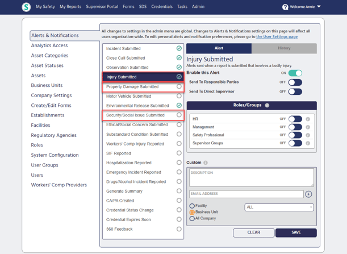
Task: Open the ALL dropdown menu
Action: coord(279,207)
